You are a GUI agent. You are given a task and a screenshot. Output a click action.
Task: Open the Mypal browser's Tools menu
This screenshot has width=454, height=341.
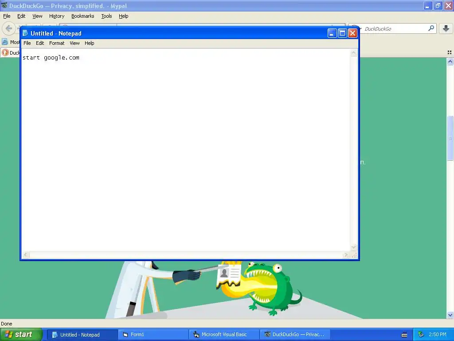[106, 16]
